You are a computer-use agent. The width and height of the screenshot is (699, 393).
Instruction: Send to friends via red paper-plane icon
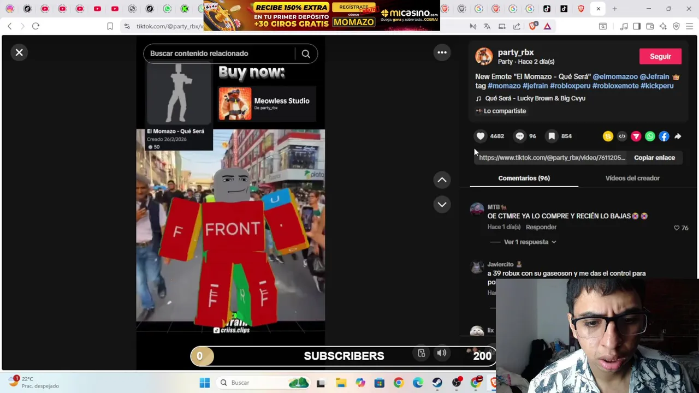tap(636, 136)
